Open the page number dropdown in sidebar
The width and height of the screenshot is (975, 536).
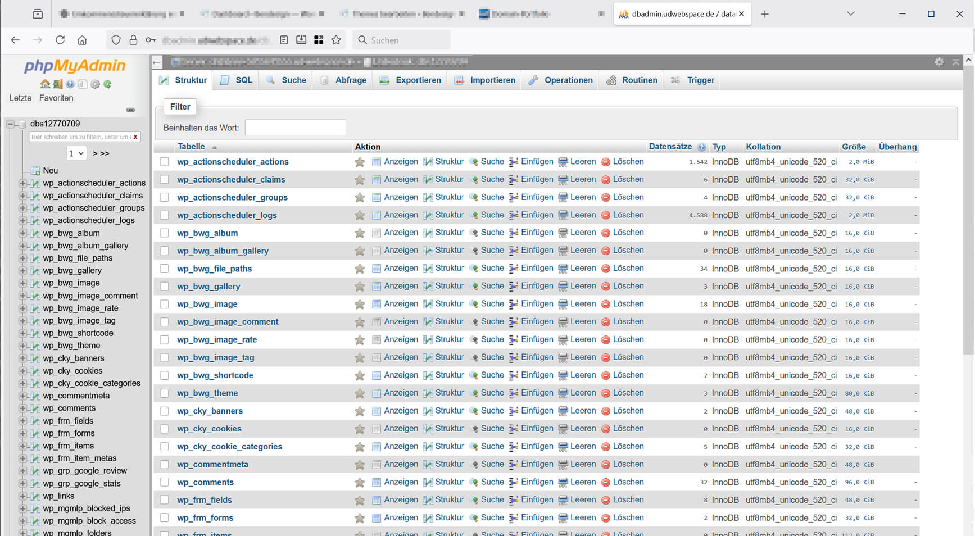click(x=76, y=153)
